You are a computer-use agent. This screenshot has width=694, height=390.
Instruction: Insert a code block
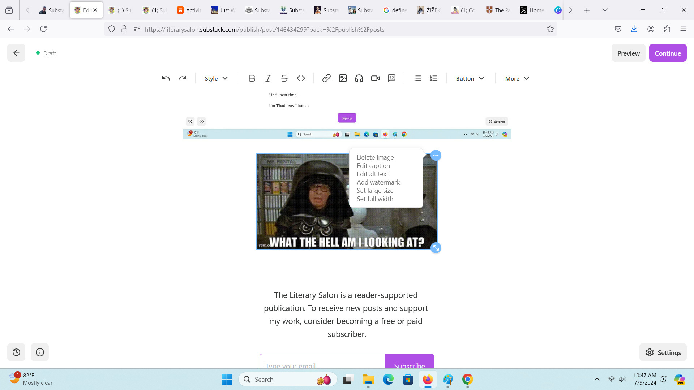coord(301,78)
